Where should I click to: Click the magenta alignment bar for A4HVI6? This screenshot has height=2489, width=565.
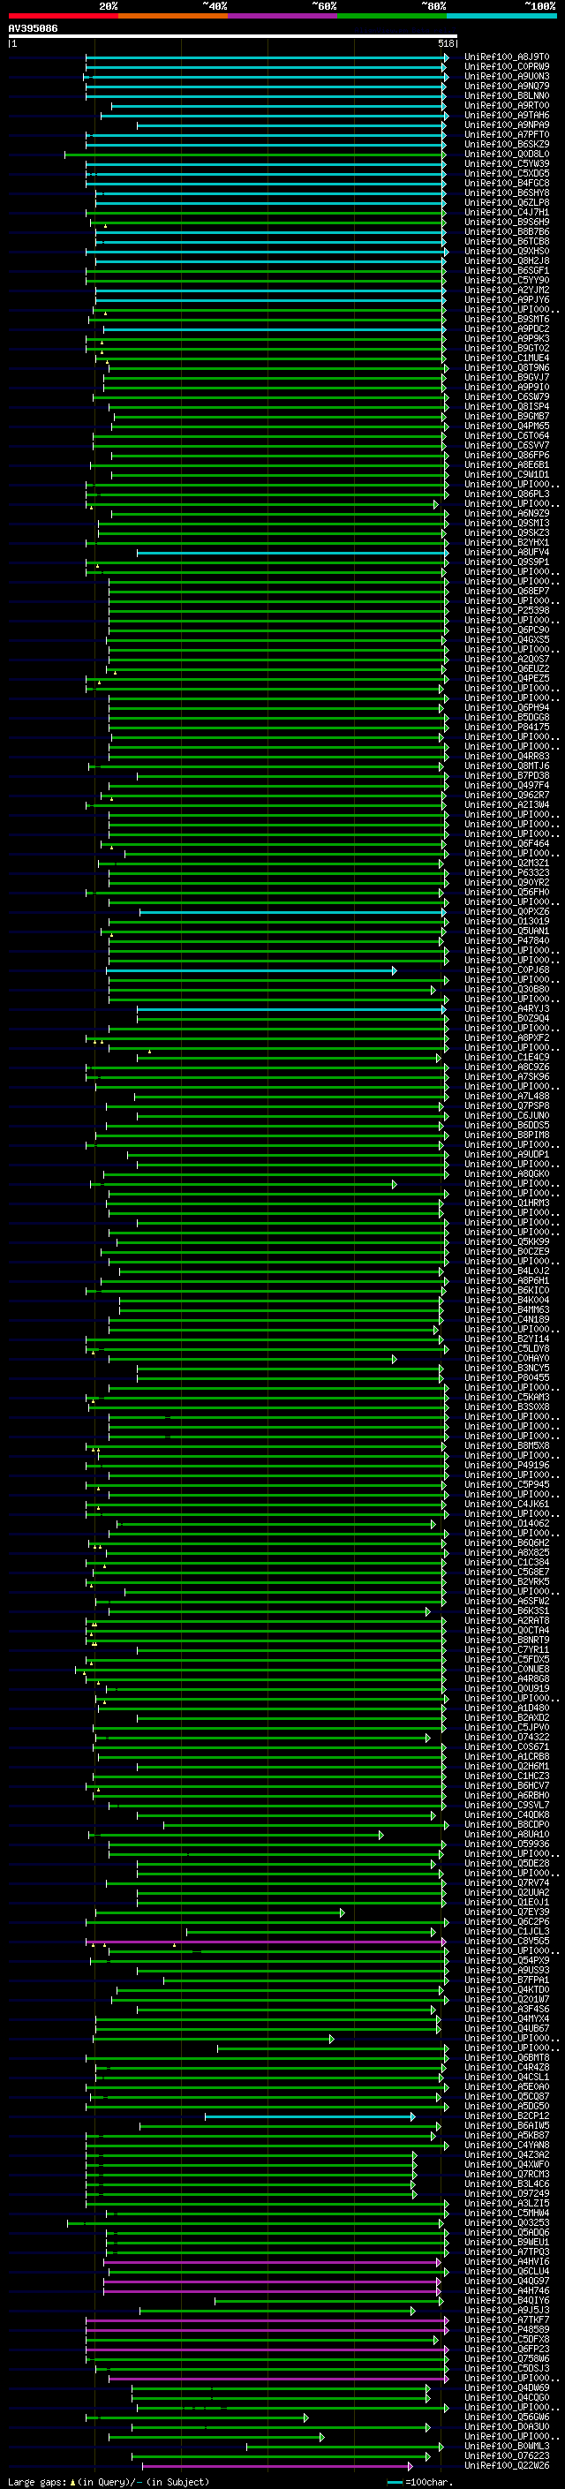coord(273,2262)
